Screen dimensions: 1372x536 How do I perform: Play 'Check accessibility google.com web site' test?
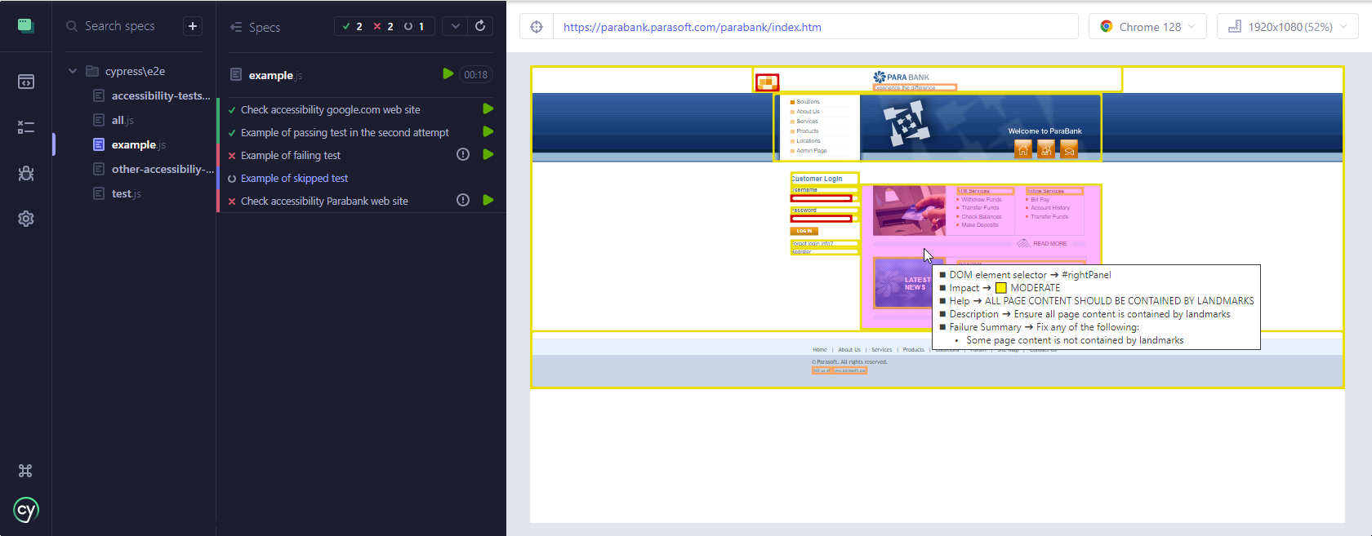pos(488,109)
